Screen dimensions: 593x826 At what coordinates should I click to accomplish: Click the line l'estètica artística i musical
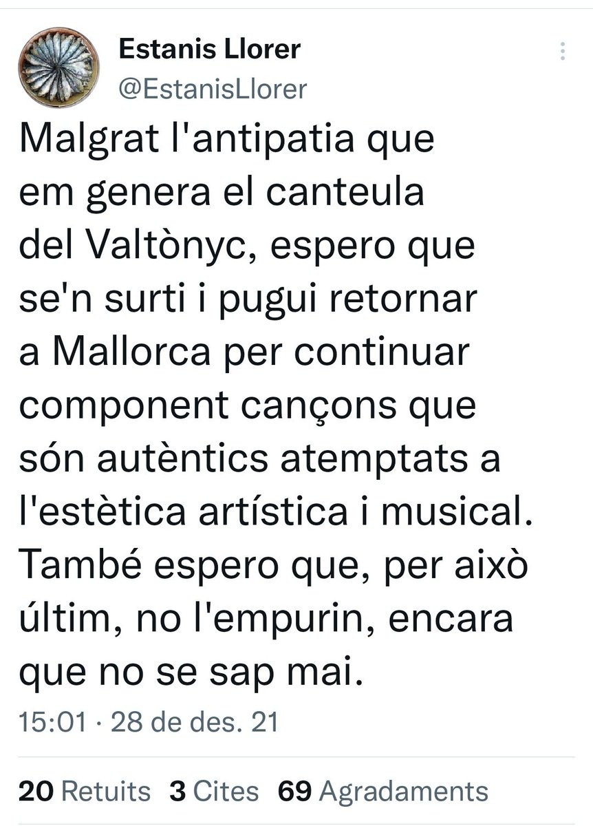coord(276,511)
